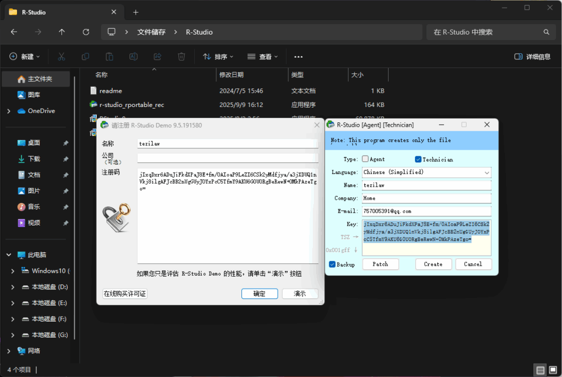This screenshot has width=562, height=377.
Task: Open new tab with plus icon
Action: point(136,12)
